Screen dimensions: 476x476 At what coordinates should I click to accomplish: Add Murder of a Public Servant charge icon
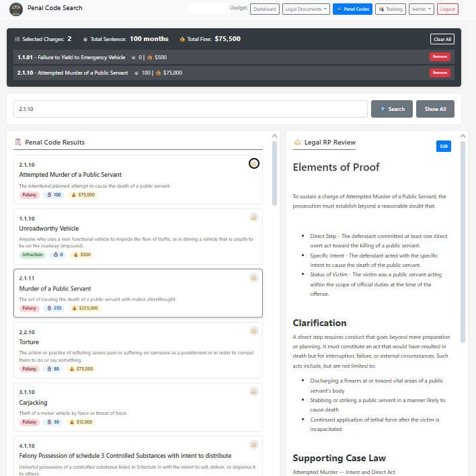click(253, 277)
